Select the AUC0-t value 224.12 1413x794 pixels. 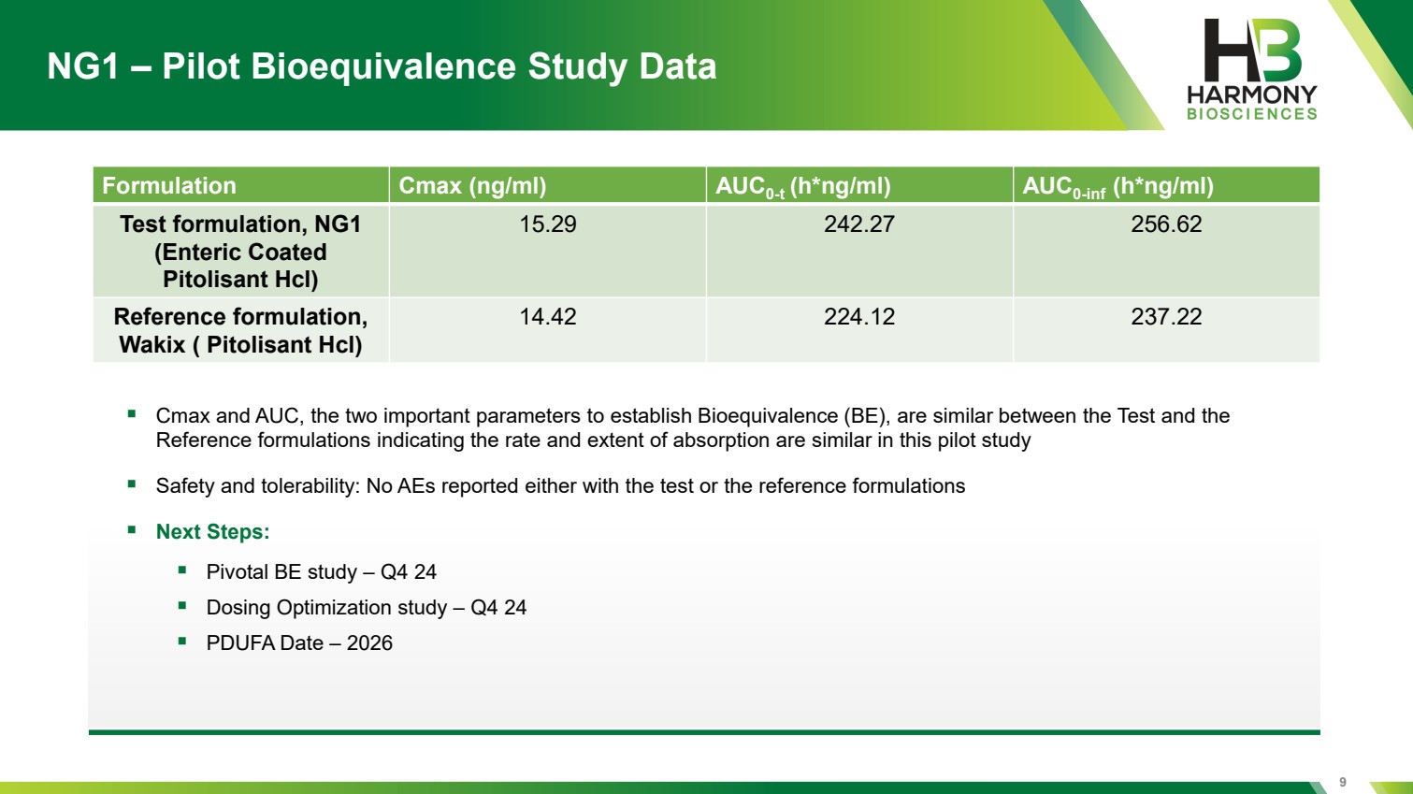click(858, 317)
